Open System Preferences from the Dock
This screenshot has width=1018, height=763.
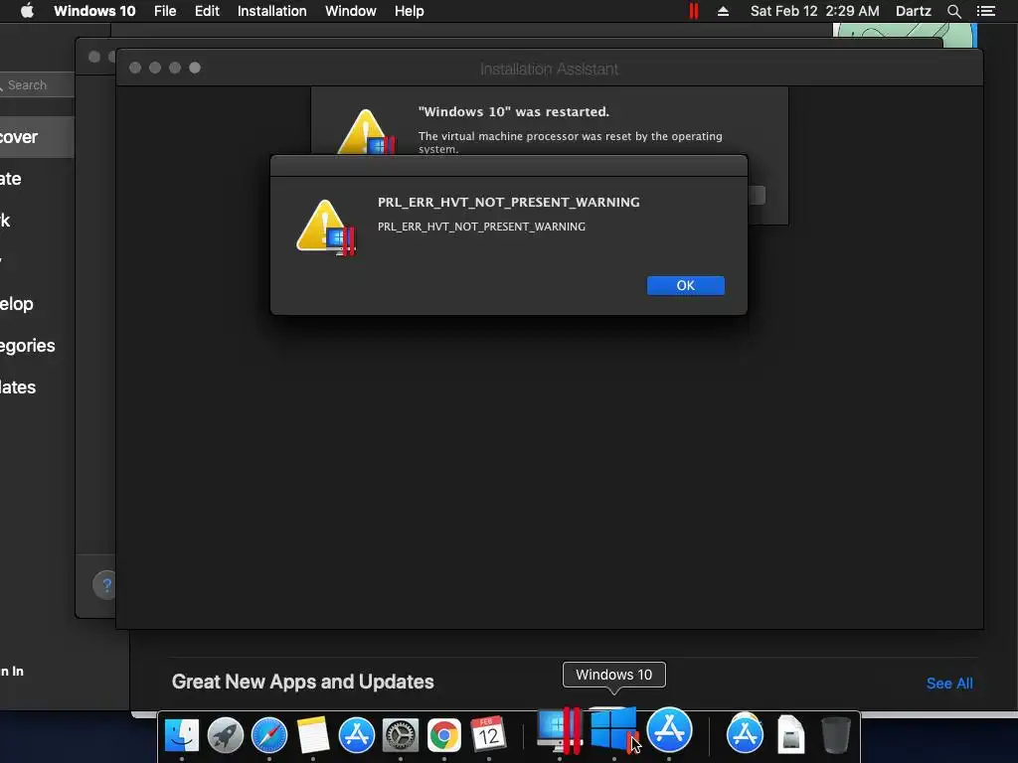(401, 735)
